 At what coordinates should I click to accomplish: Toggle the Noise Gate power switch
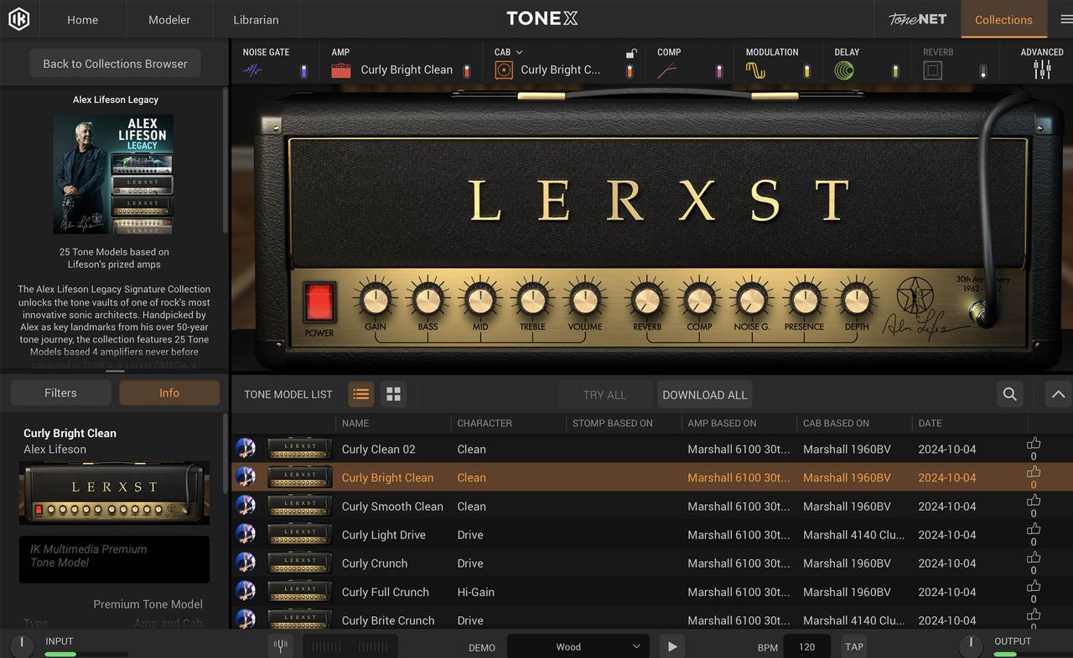click(x=304, y=71)
